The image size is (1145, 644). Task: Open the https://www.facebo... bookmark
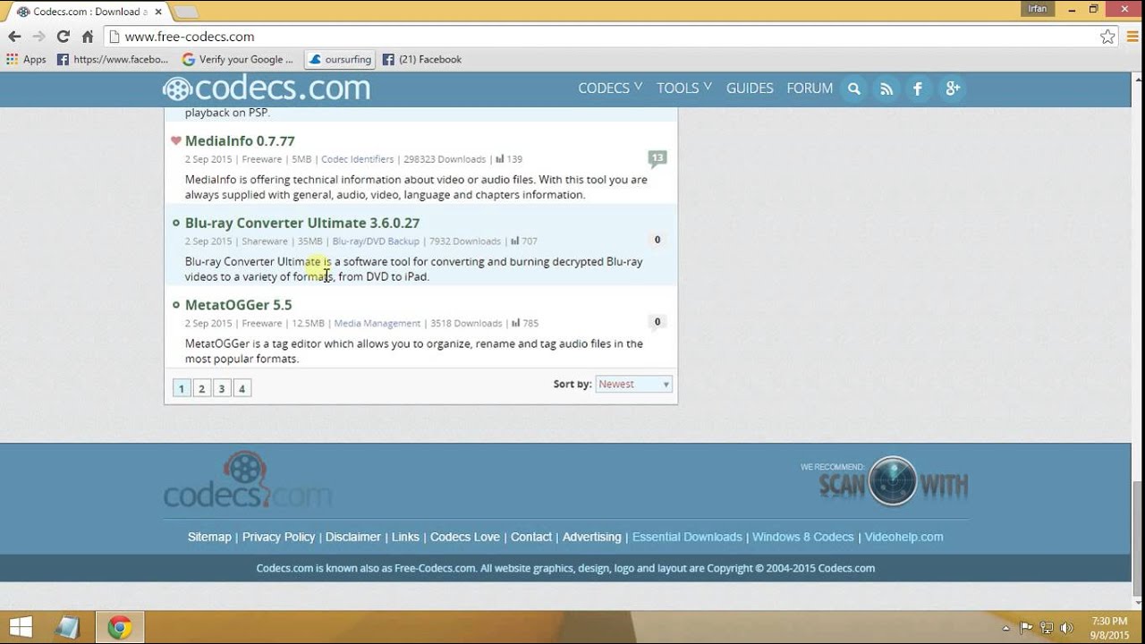tap(113, 59)
